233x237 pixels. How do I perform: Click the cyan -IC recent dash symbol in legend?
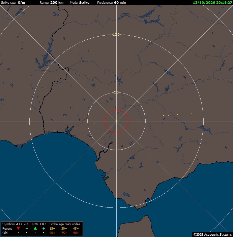(27, 228)
